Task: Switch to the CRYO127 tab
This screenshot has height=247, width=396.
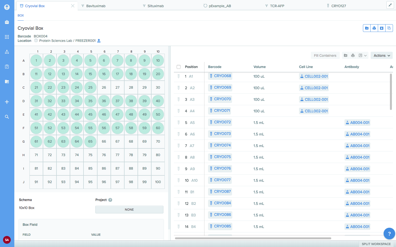Action: tap(336, 6)
